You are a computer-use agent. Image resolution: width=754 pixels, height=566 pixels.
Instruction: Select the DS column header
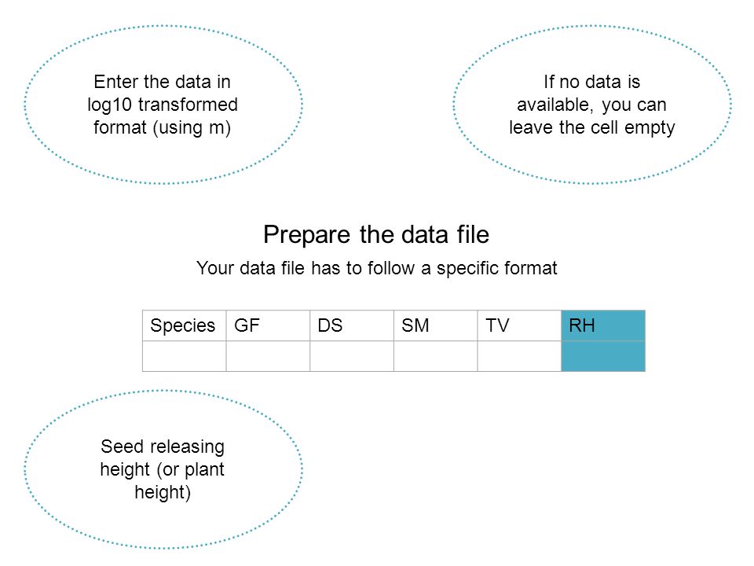352,325
